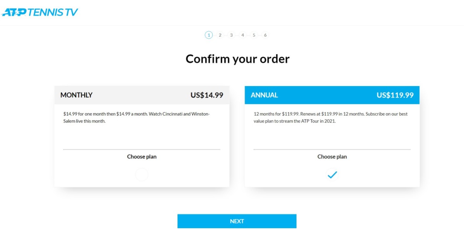Click 'Choose plan' label under Monthly
Screen dimensions: 464x248
click(x=142, y=157)
